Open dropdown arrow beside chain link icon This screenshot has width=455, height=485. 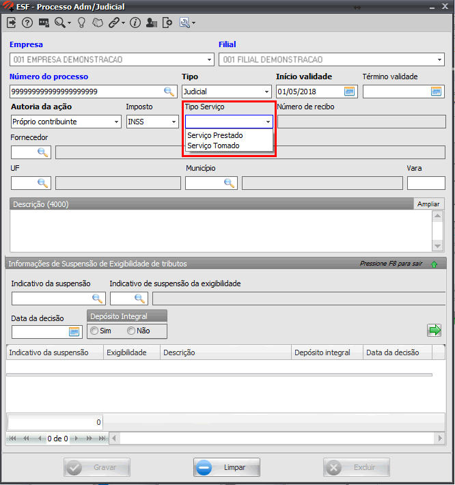(123, 23)
